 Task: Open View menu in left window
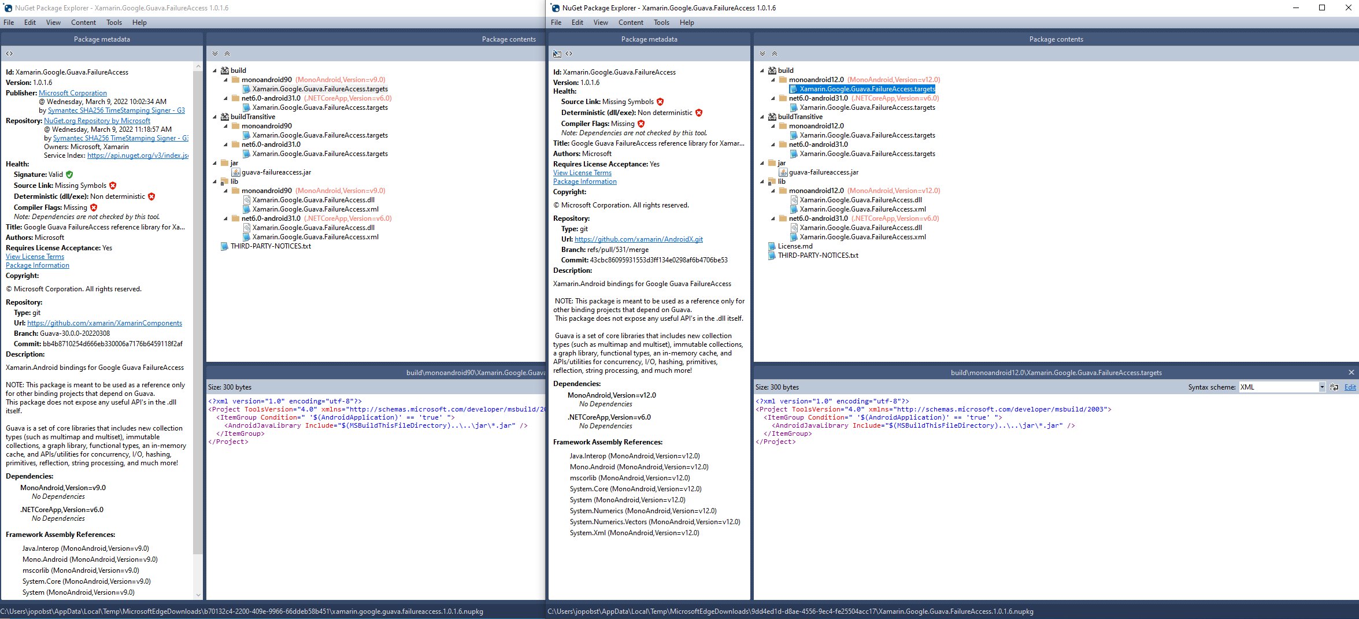[x=53, y=23]
